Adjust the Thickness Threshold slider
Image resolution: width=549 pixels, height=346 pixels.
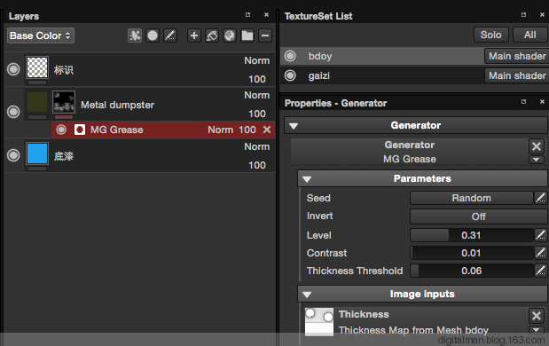(471, 271)
